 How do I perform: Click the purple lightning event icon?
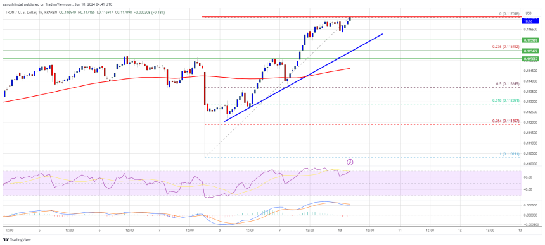pyautogui.click(x=350, y=162)
